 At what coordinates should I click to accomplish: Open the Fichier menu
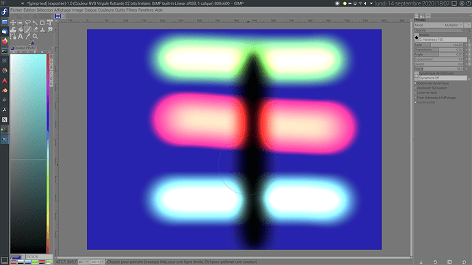click(16, 10)
